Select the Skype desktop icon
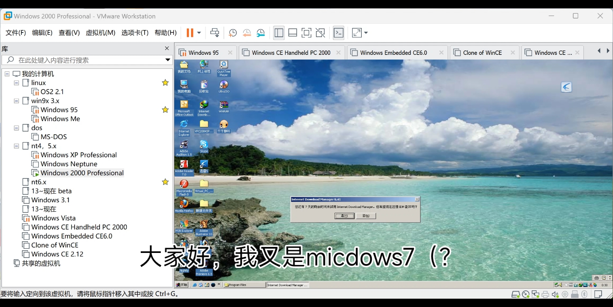Screen dimensions: 613x307 pos(204,146)
